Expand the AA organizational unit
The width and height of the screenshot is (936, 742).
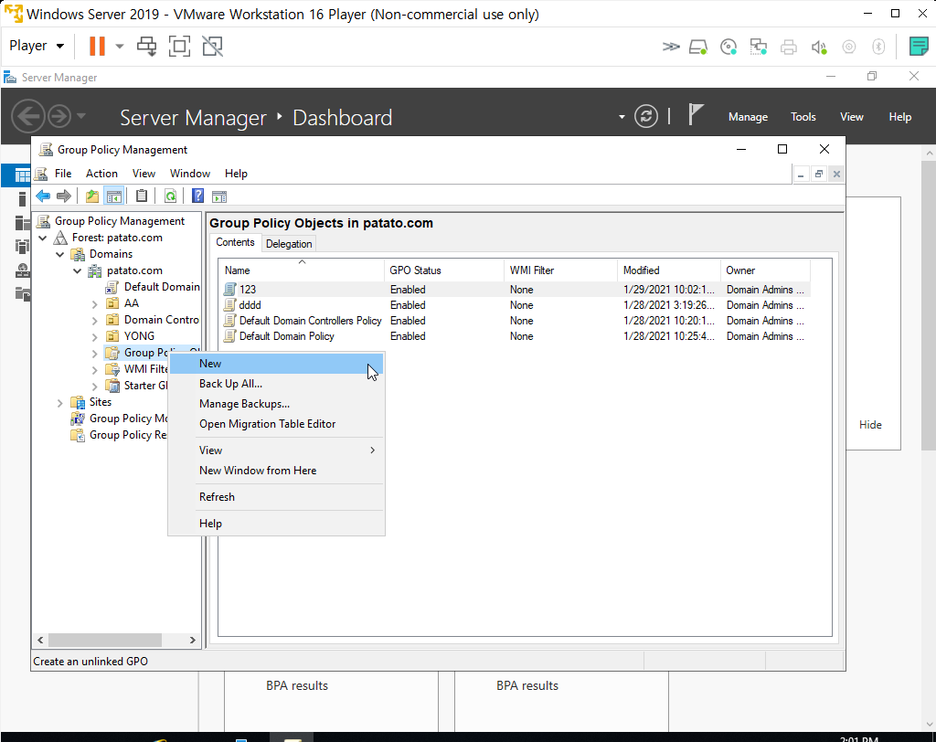94,304
